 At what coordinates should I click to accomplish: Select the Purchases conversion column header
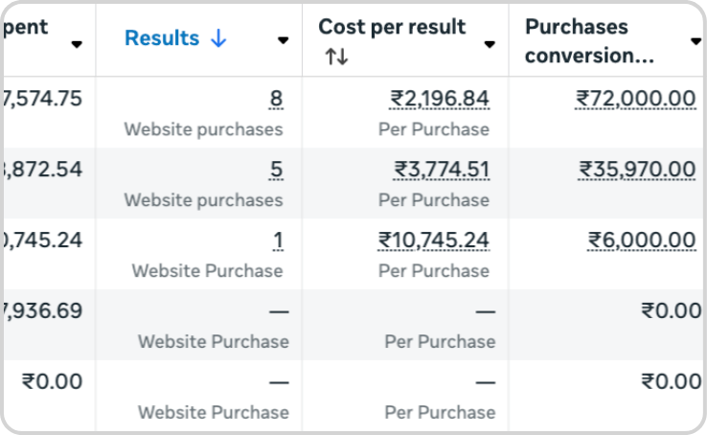pyautogui.click(x=589, y=40)
